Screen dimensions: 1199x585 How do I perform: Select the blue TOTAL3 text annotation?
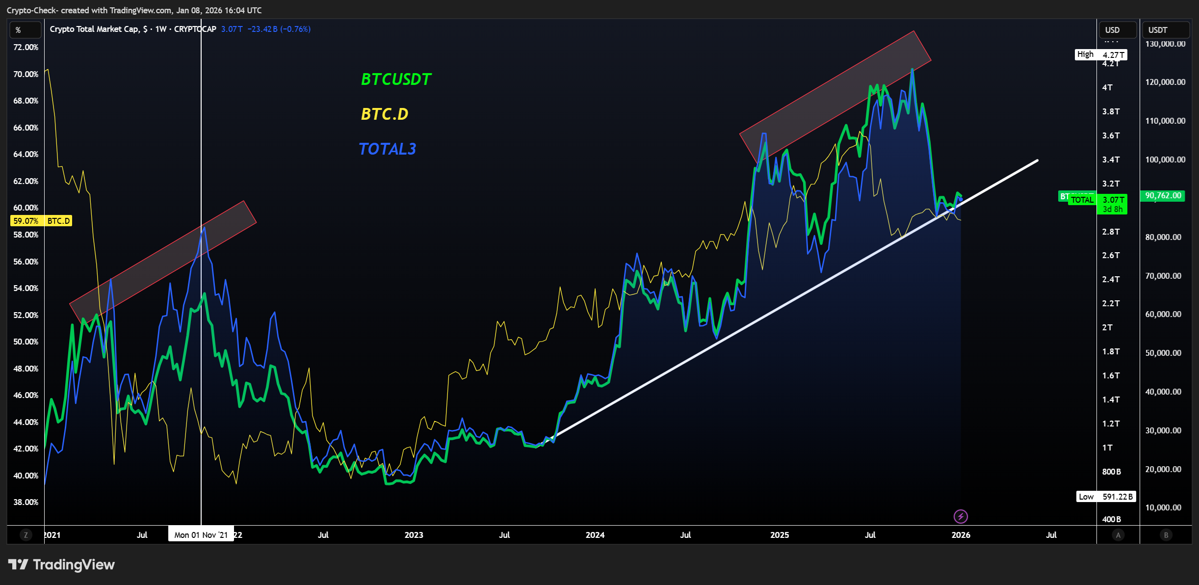(387, 149)
